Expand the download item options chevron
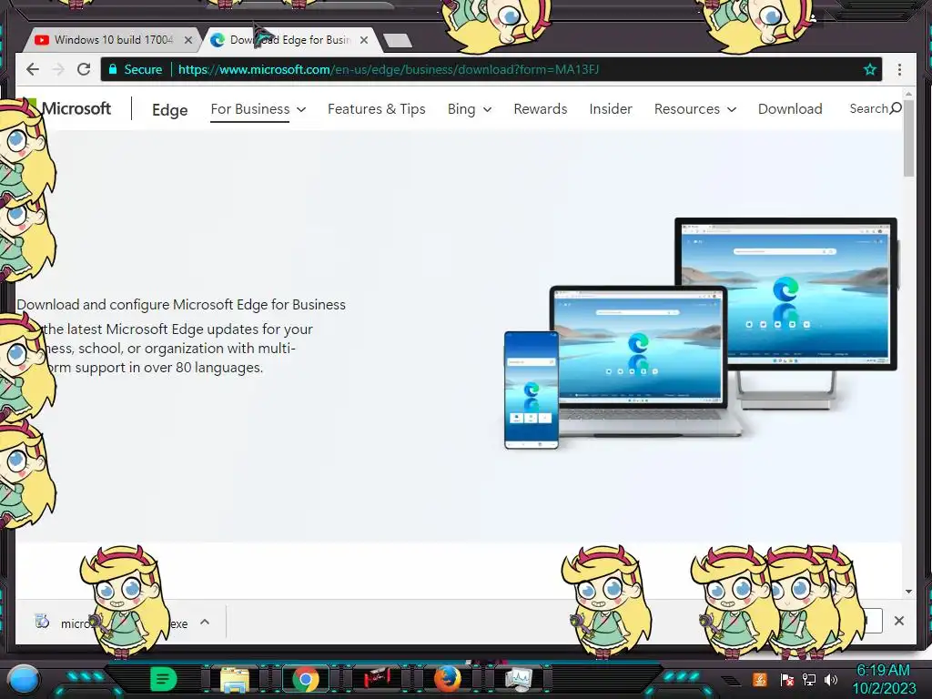The image size is (932, 699). [205, 623]
